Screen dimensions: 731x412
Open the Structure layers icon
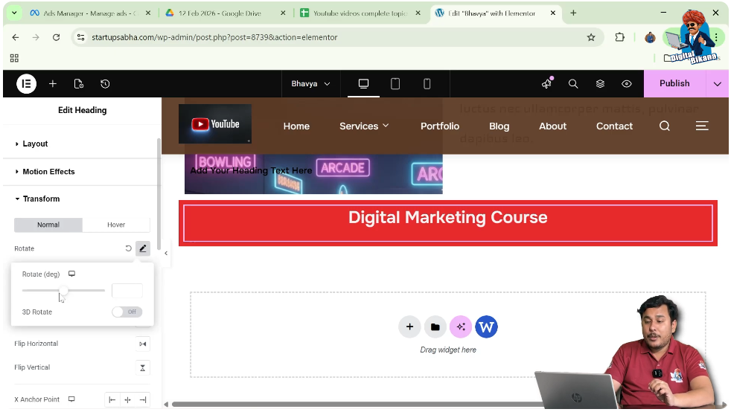[600, 84]
